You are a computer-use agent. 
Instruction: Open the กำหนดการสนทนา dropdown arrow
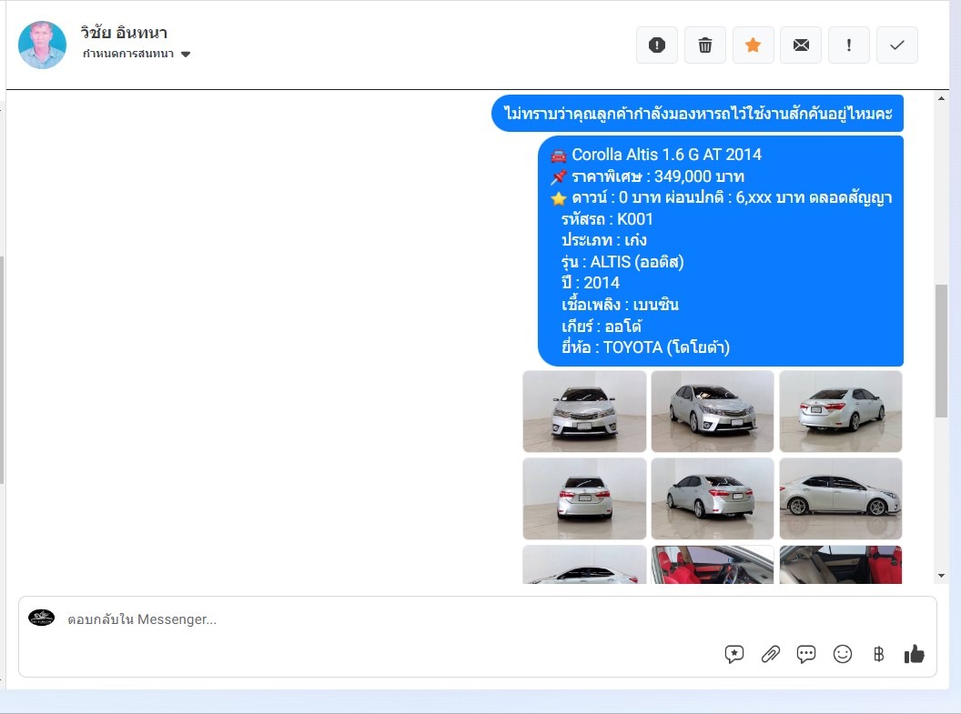click(186, 54)
